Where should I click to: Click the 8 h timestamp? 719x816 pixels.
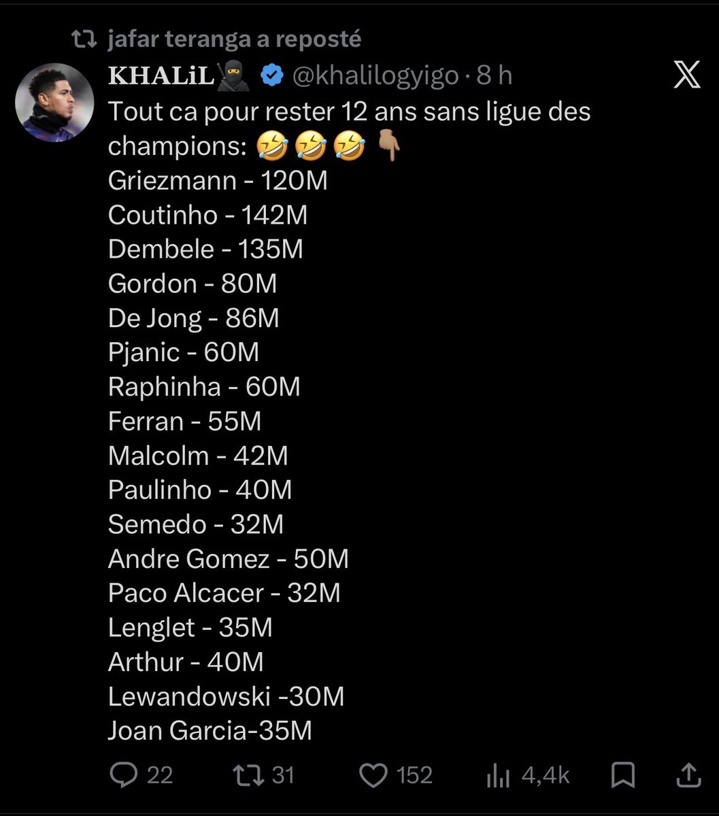(495, 76)
